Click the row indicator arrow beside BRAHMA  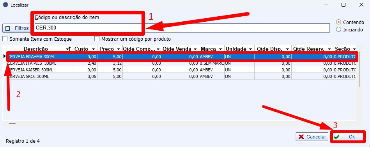(x=4, y=57)
